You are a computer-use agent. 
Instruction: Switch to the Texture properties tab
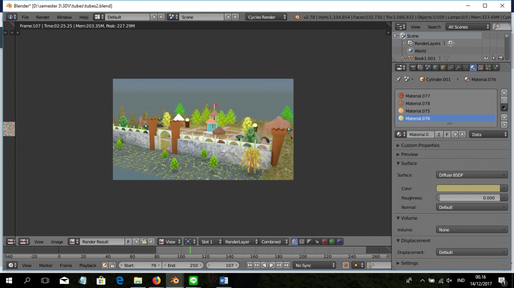pos(480,68)
